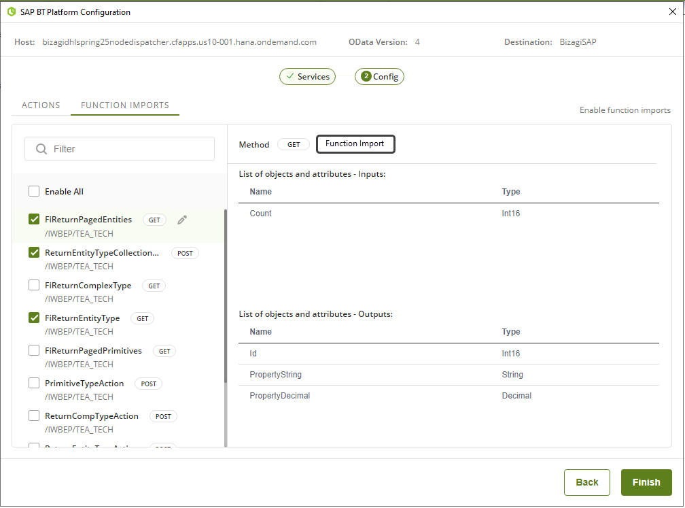Screen dimensions: 685x508
Task: Click the SAP BT Platform logo icon
Action: point(11,12)
